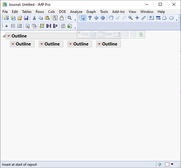Click the window with number panel icon
Viewport: 181px width, 168px height.
pyautogui.click(x=19, y=26)
